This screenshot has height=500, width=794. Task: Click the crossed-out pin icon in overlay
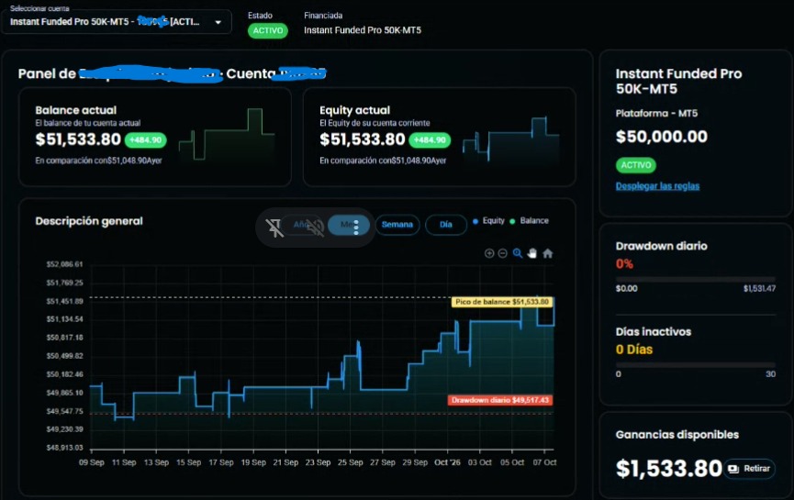point(274,228)
